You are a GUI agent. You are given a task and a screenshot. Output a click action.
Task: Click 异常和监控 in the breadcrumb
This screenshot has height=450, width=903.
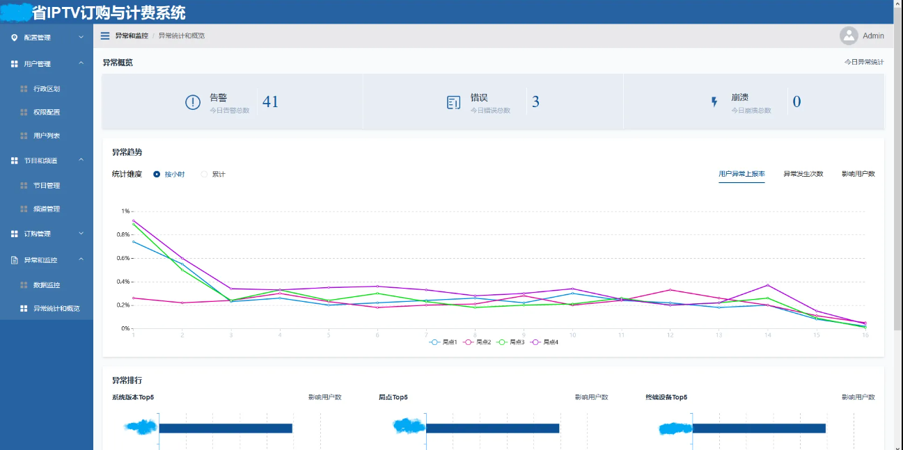coord(132,35)
